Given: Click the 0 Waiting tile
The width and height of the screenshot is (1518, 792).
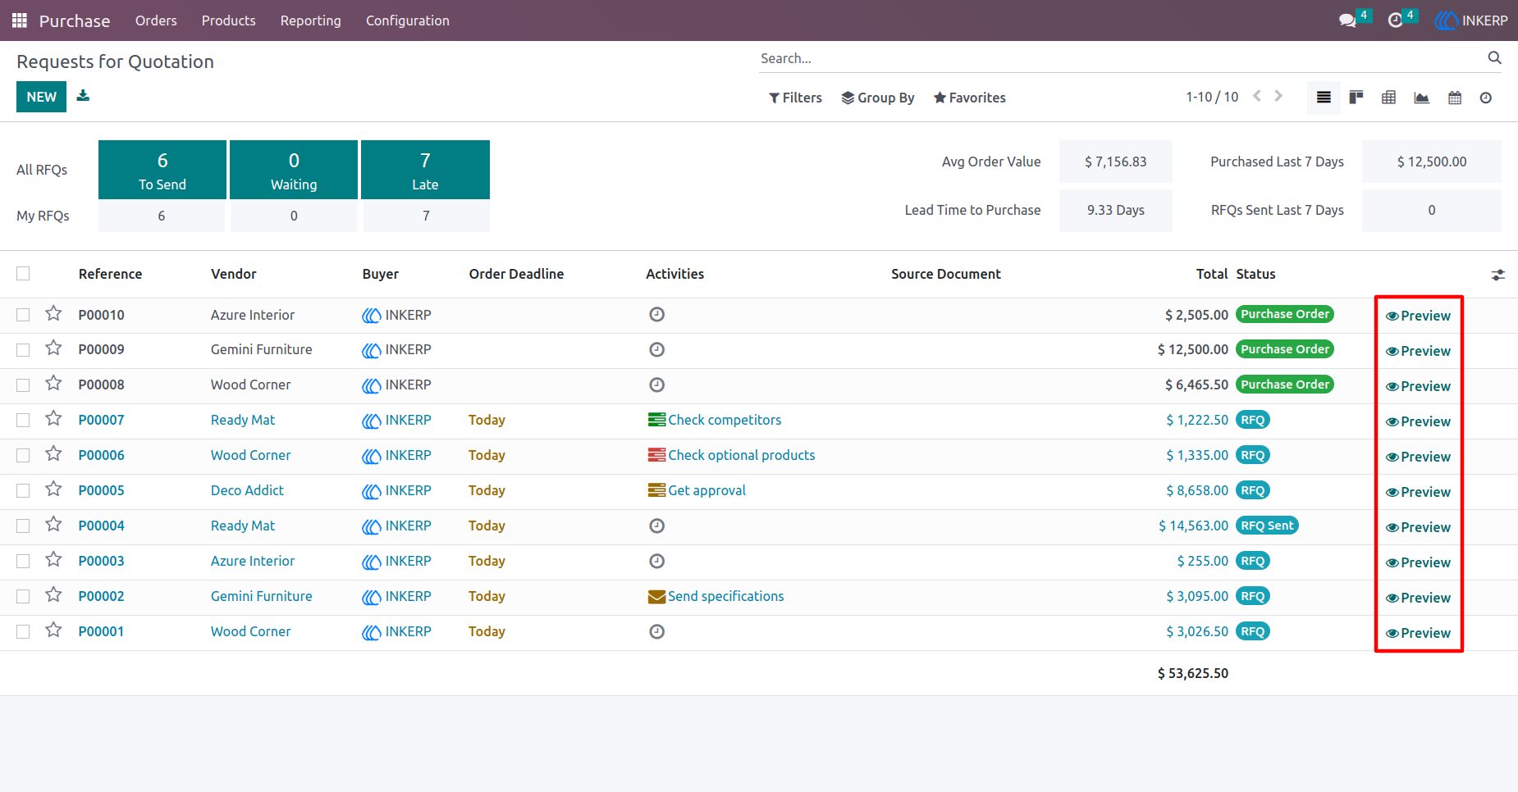Looking at the screenshot, I should click(x=294, y=170).
